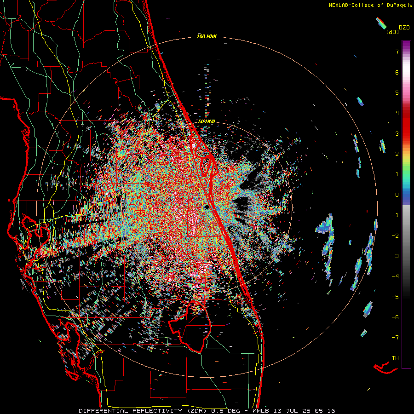Image resolution: width=414 pixels, height=414 pixels.
Task: Click the 5 value on the color scale
Action: (x=397, y=92)
